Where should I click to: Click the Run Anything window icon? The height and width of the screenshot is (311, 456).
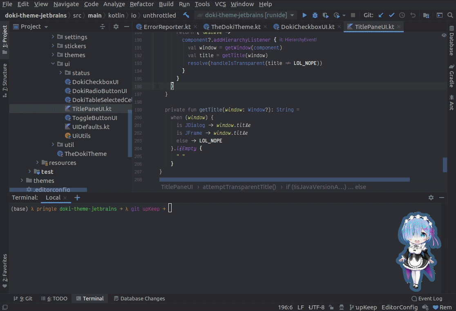pos(439,15)
